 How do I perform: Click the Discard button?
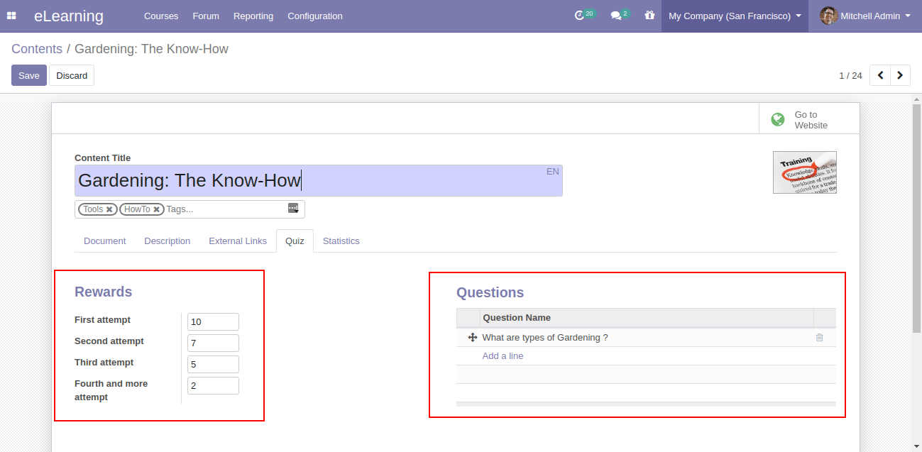(72, 75)
